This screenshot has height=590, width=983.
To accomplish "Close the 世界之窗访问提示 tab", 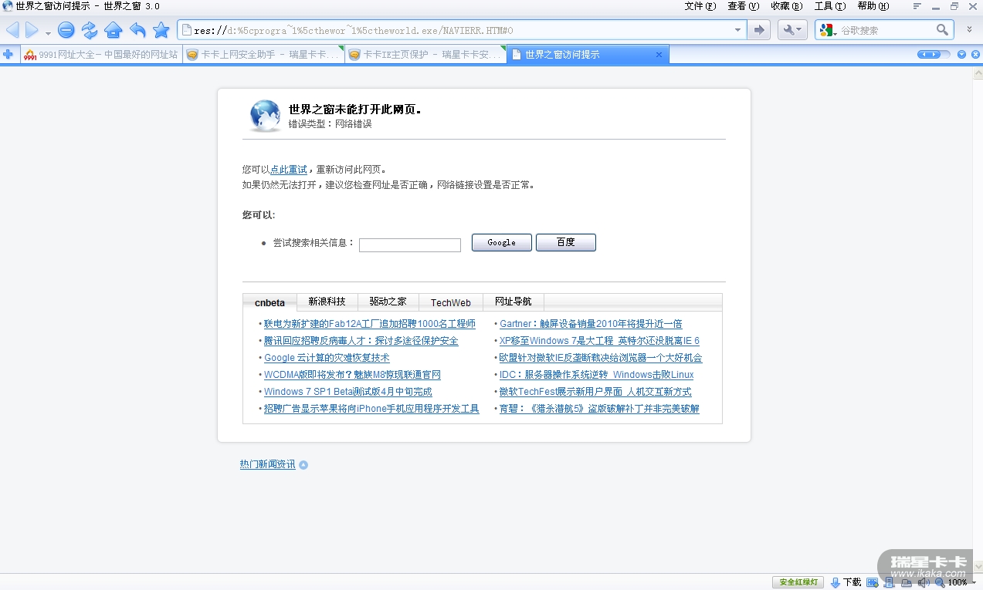I will click(x=659, y=55).
